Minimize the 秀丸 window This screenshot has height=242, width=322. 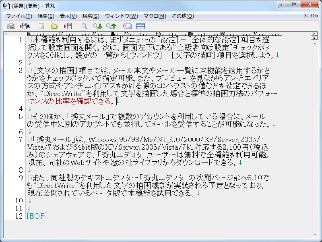point(284,4)
